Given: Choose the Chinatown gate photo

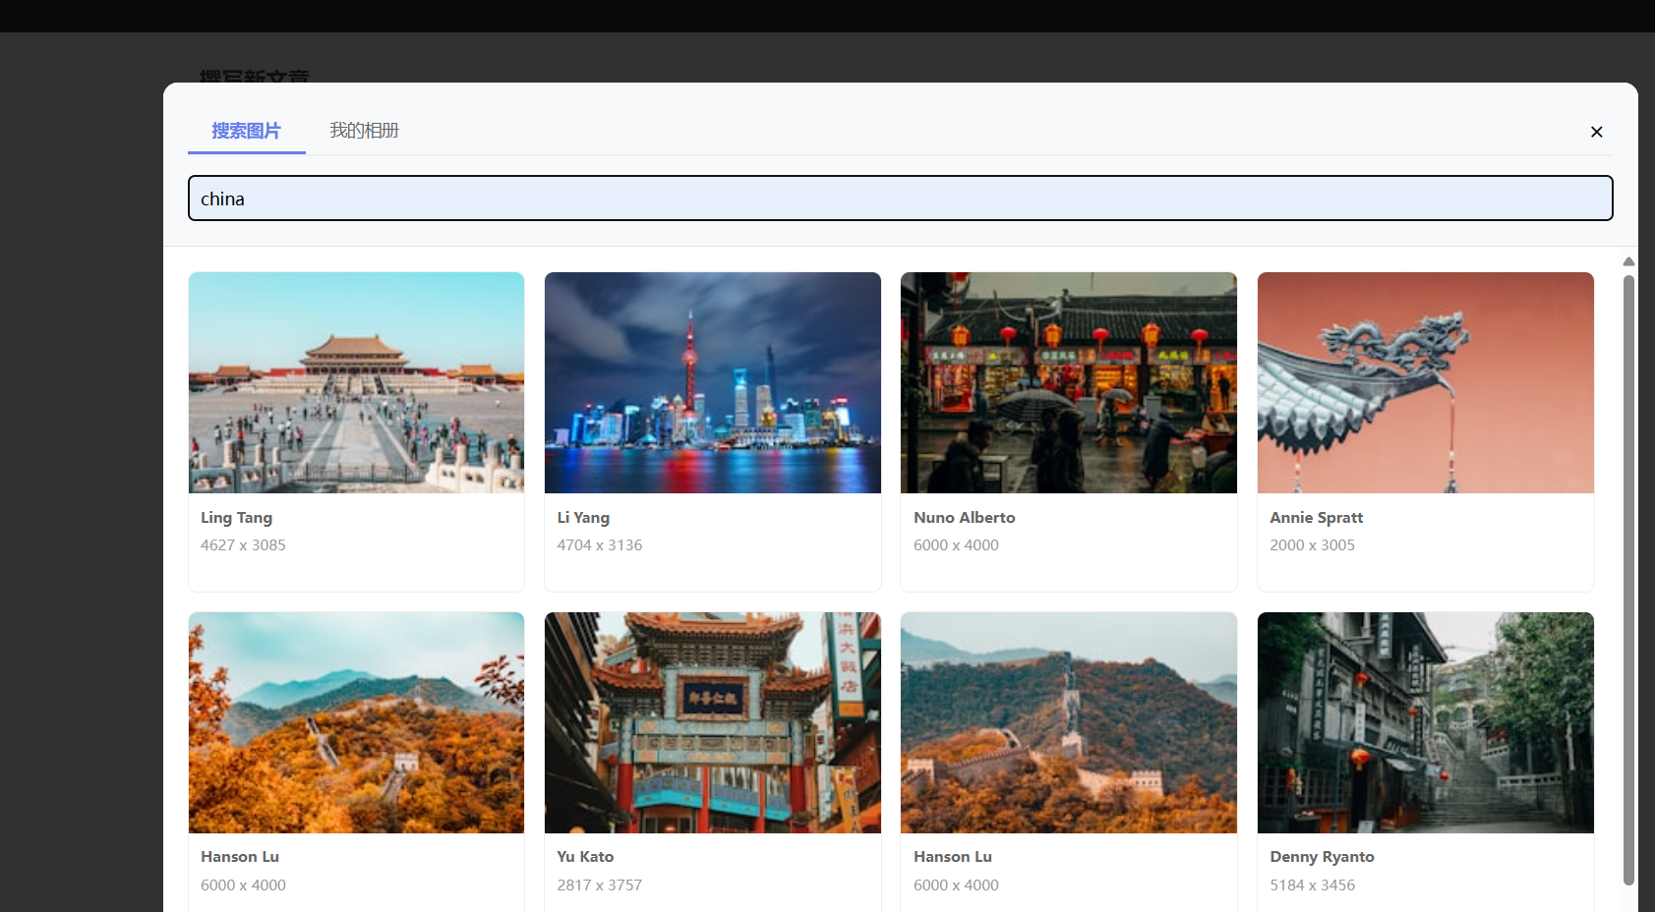Looking at the screenshot, I should click(712, 722).
